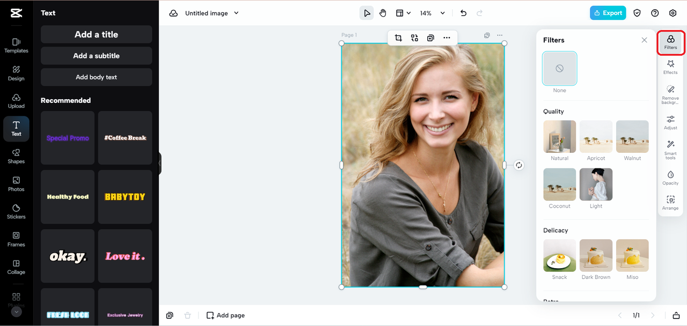Click the cloud save status icon
Image resolution: width=687 pixels, height=326 pixels.
tap(173, 13)
